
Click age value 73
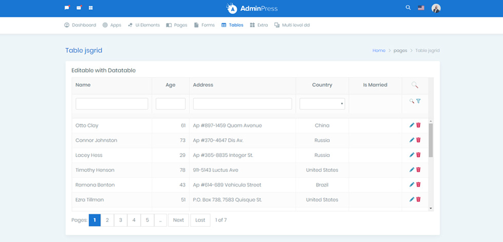click(183, 140)
